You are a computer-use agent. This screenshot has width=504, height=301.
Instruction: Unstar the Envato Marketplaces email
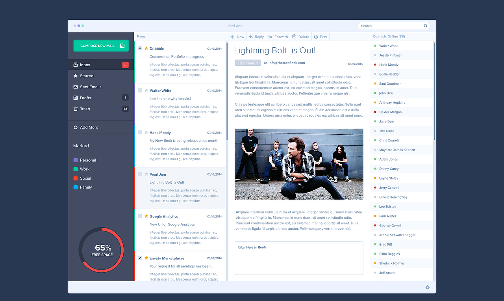point(146,258)
